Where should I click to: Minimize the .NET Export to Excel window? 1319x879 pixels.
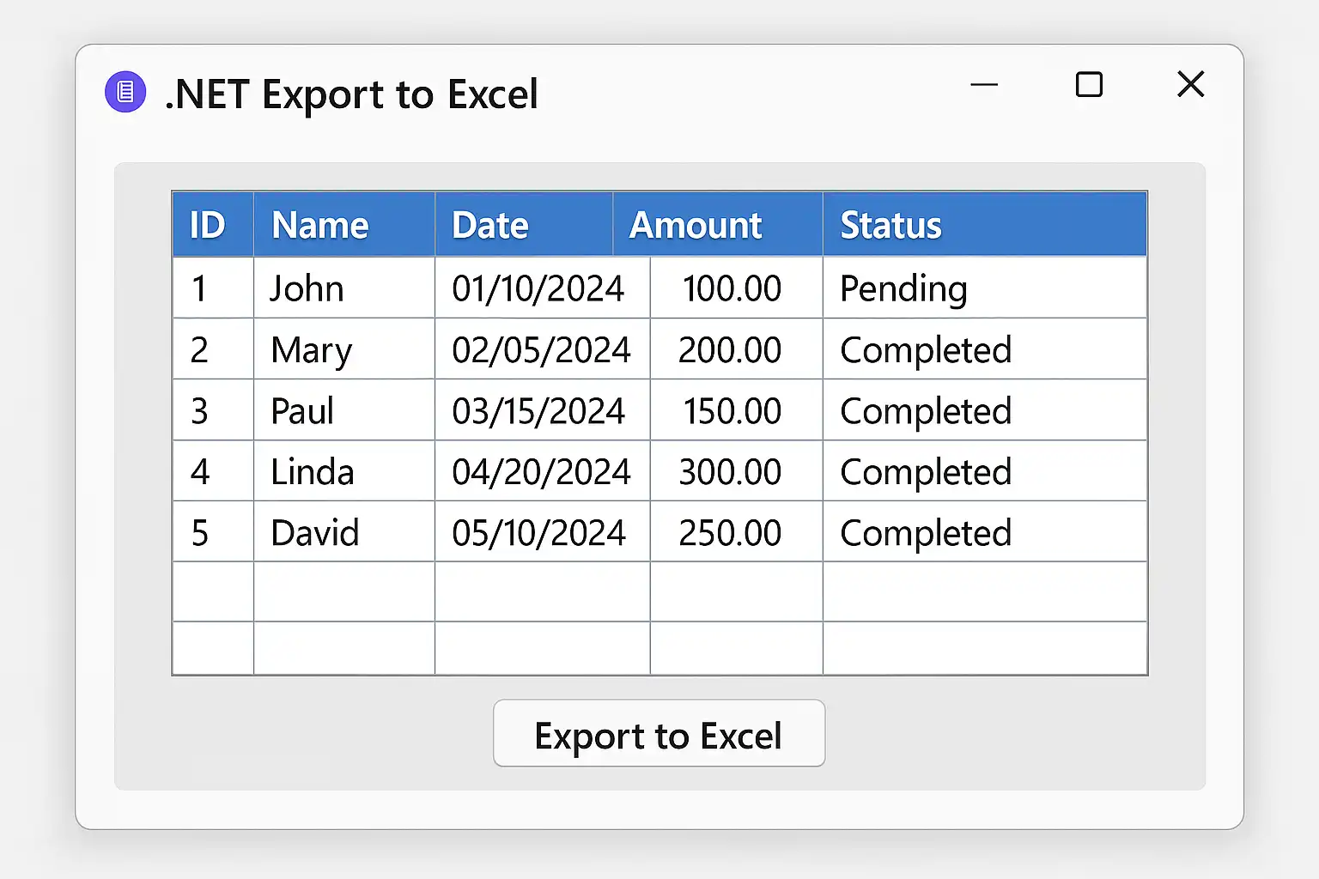tap(984, 85)
